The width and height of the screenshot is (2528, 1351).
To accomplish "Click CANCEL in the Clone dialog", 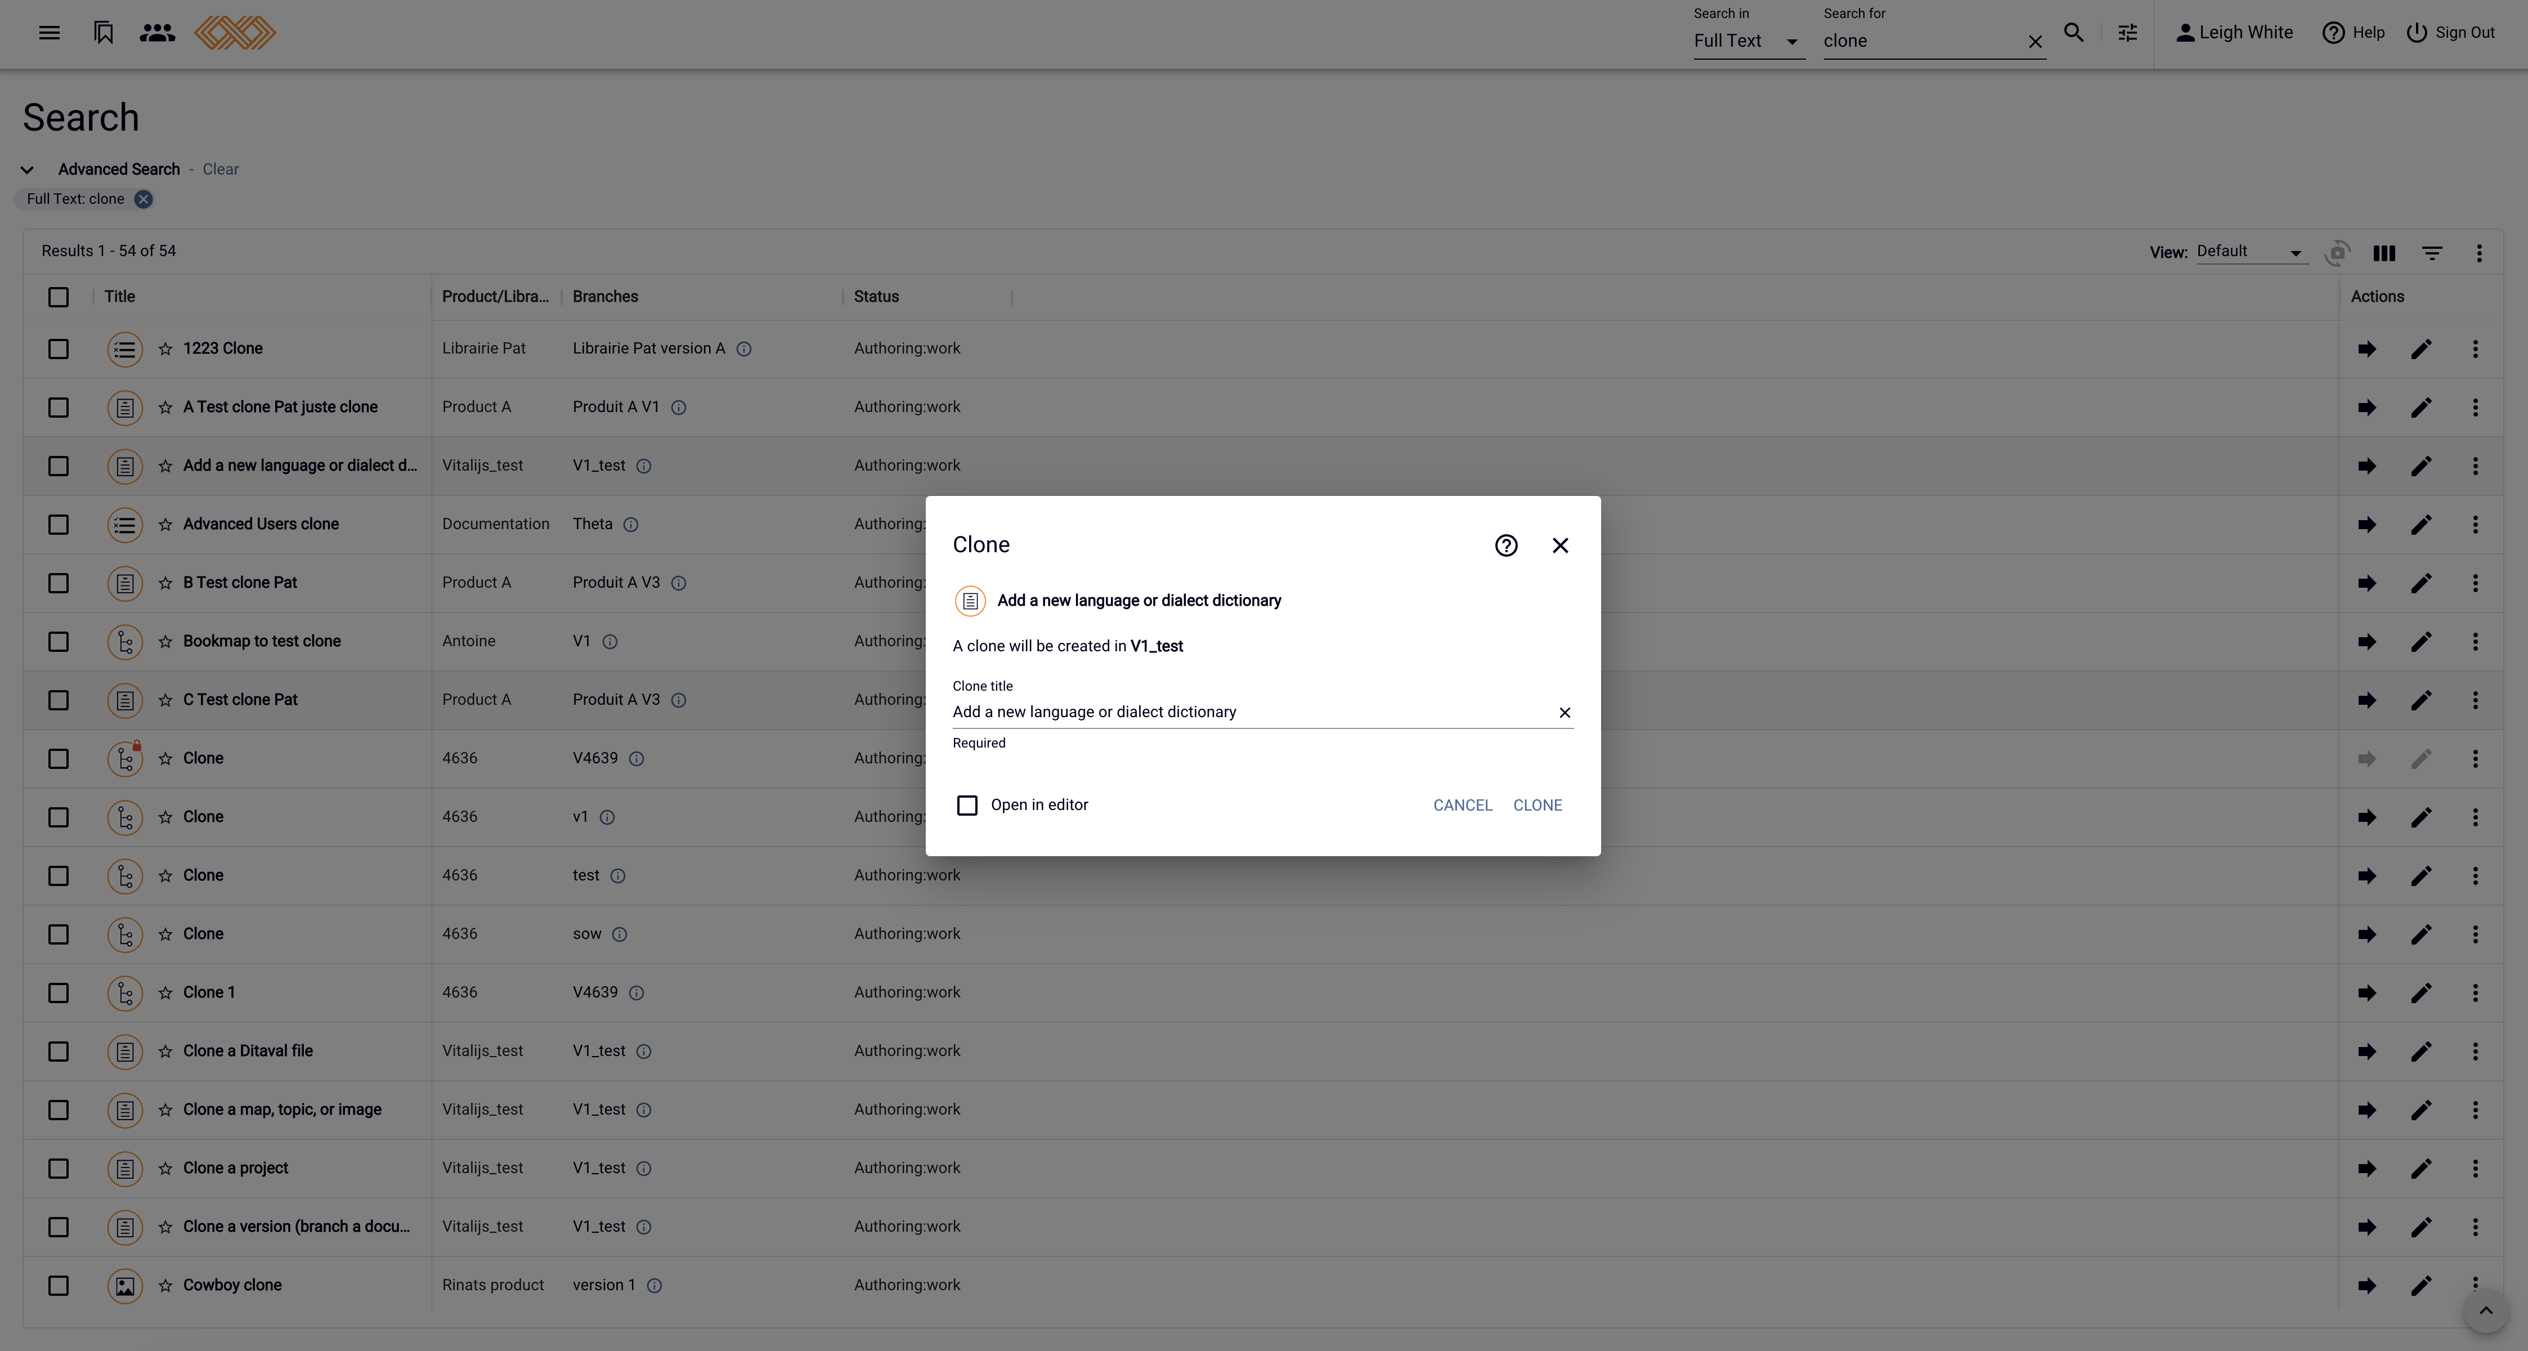I will pos(1462,806).
